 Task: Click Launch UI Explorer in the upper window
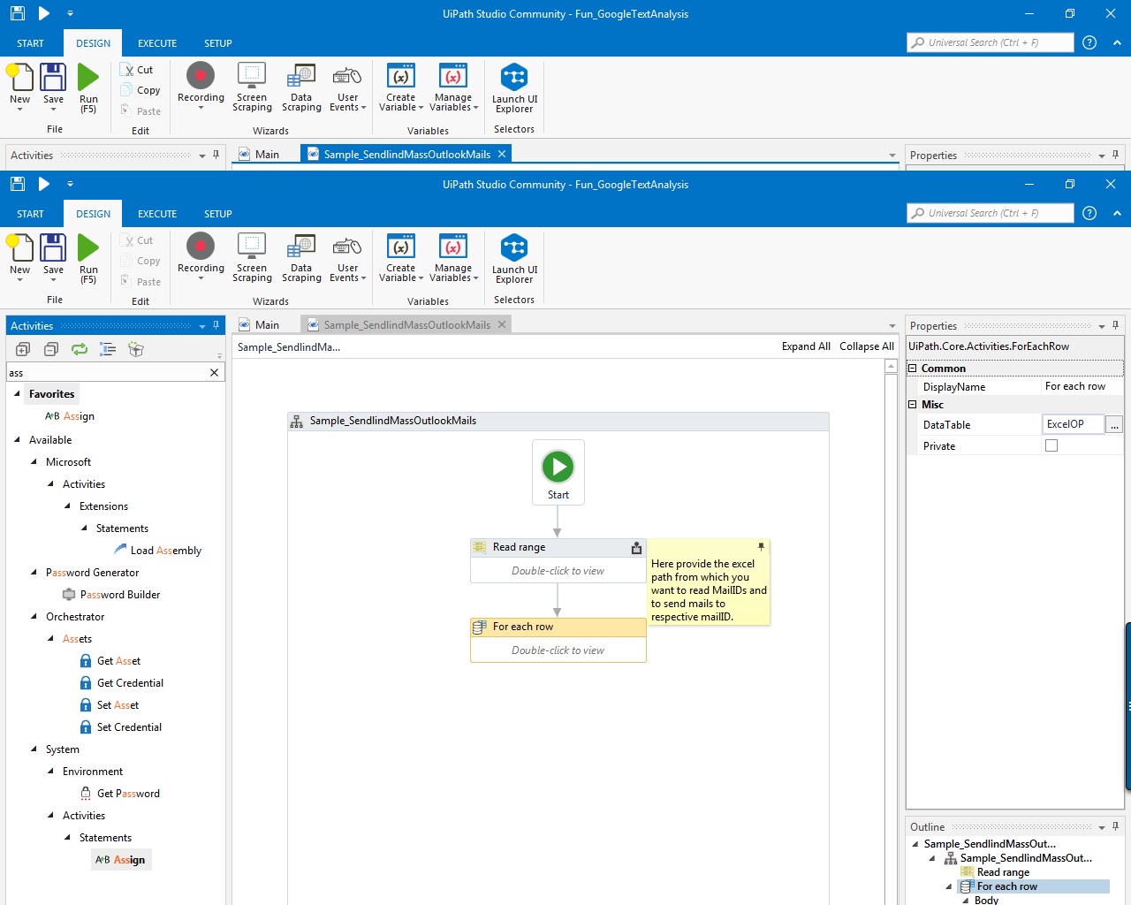click(x=514, y=87)
